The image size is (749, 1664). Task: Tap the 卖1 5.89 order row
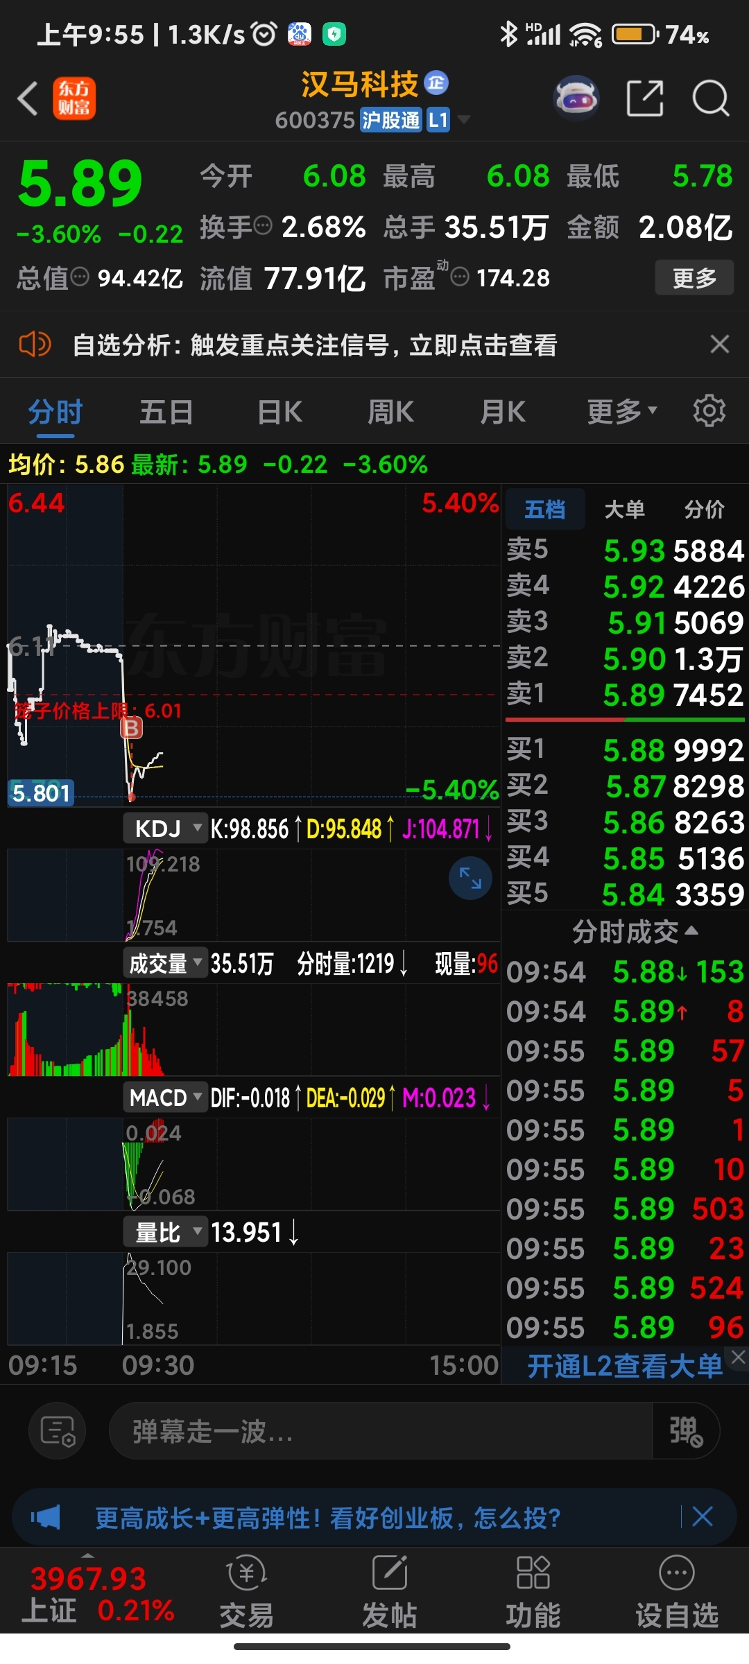tap(625, 694)
